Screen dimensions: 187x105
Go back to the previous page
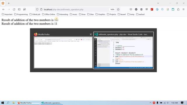tap(4, 9)
